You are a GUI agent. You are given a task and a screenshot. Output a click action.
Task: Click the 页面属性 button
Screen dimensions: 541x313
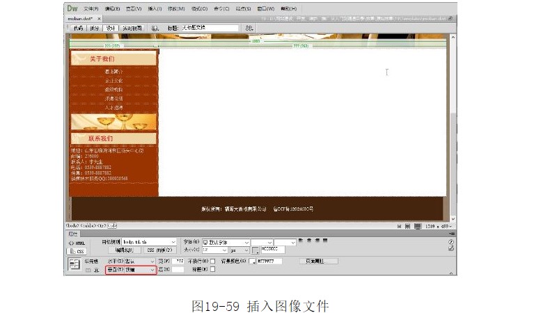(x=318, y=262)
